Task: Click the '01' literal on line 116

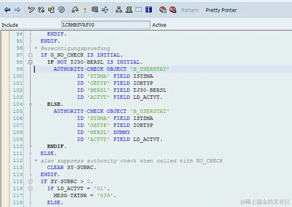Action: pyautogui.click(x=100, y=188)
